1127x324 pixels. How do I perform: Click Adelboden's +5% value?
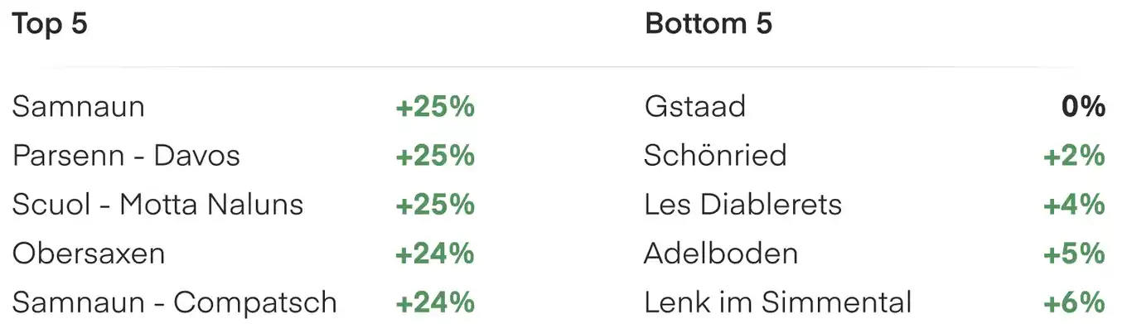point(1074,253)
